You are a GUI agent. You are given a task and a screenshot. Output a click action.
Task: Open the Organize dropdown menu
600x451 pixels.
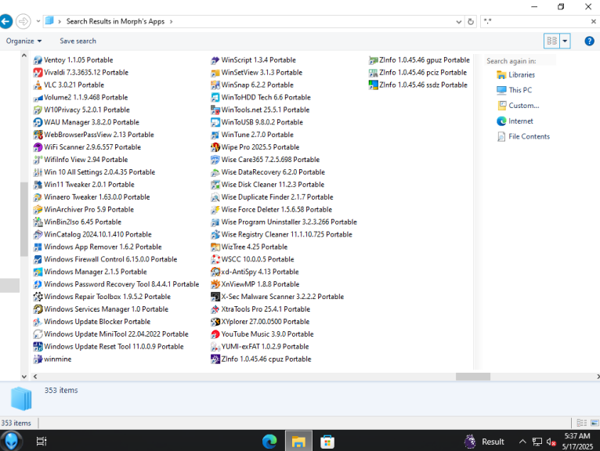tap(23, 41)
